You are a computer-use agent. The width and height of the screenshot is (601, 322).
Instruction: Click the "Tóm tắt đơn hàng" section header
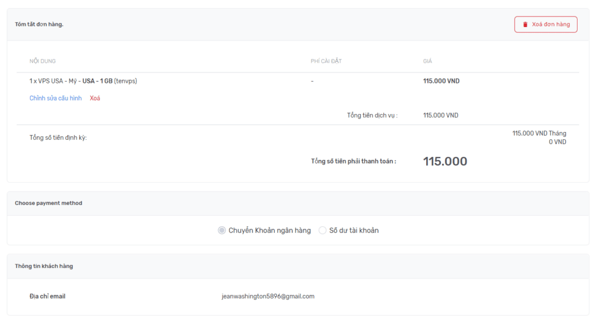39,24
